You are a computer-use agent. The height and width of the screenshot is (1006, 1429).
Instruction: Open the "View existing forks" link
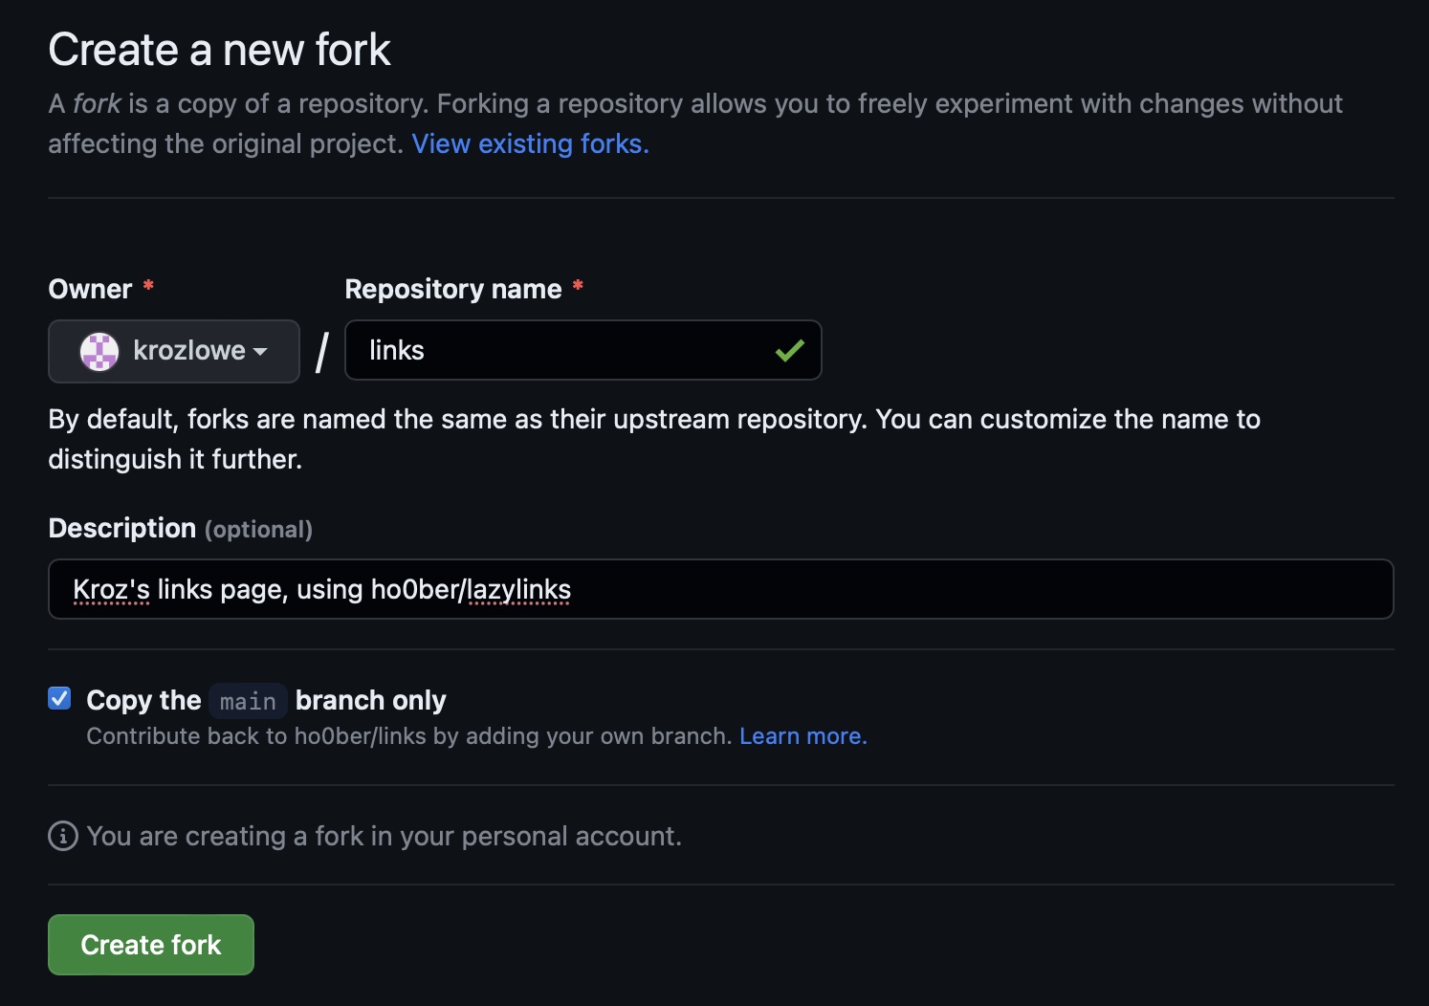pyautogui.click(x=530, y=143)
